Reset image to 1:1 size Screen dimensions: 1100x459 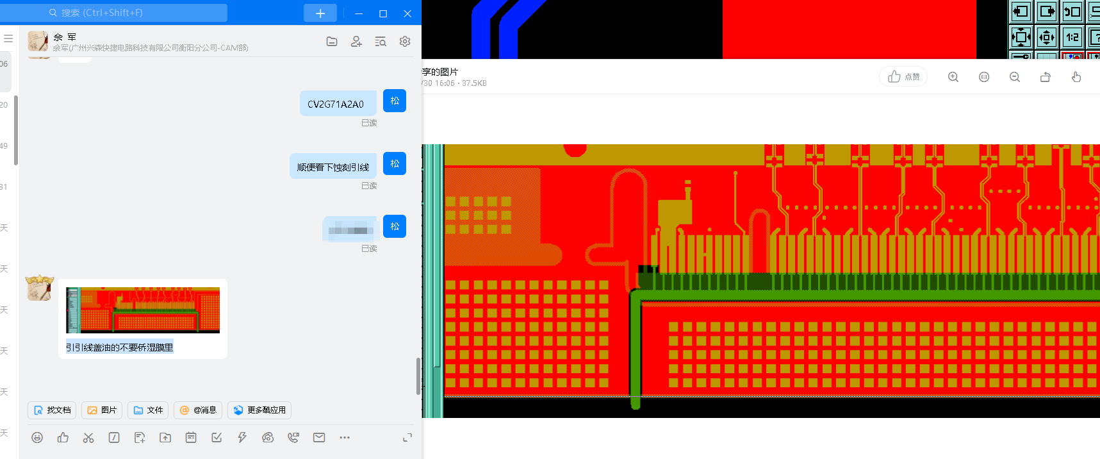tap(984, 77)
